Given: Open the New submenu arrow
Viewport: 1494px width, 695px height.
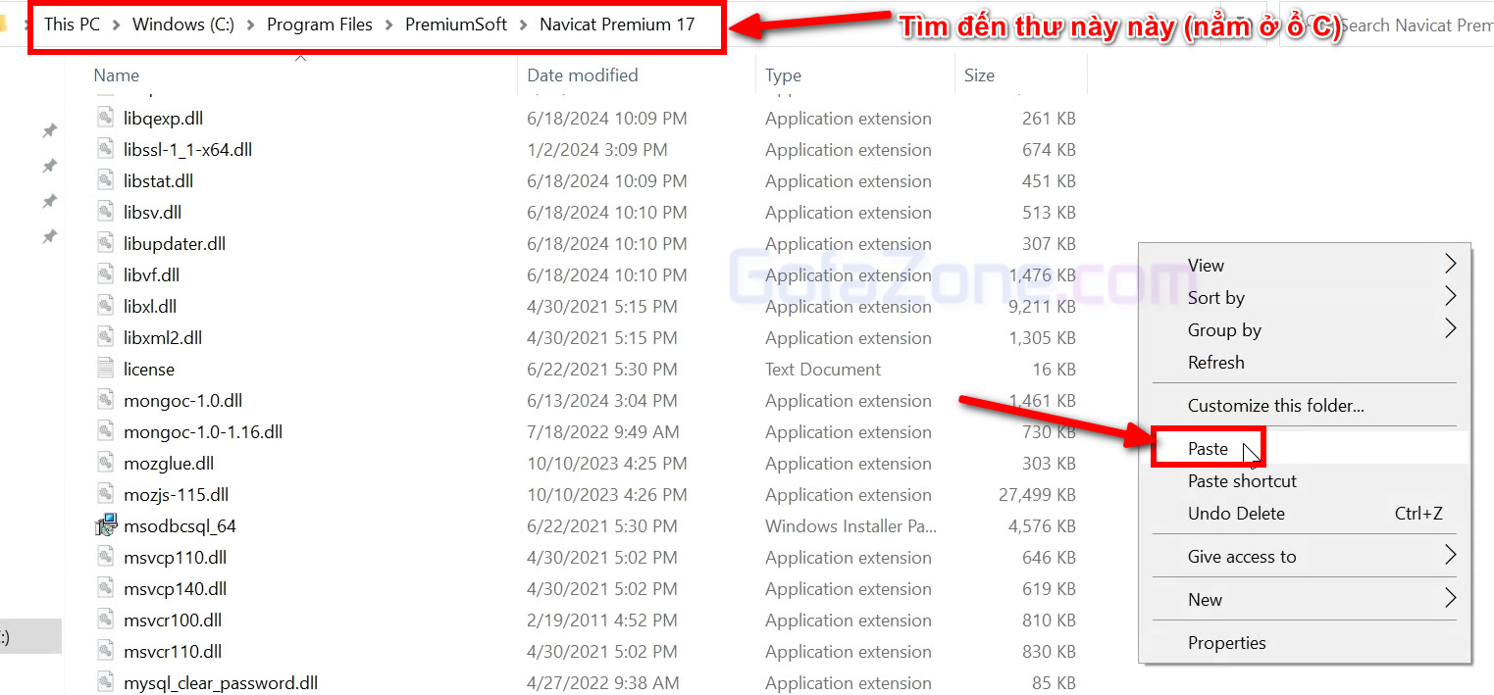Looking at the screenshot, I should (1450, 599).
